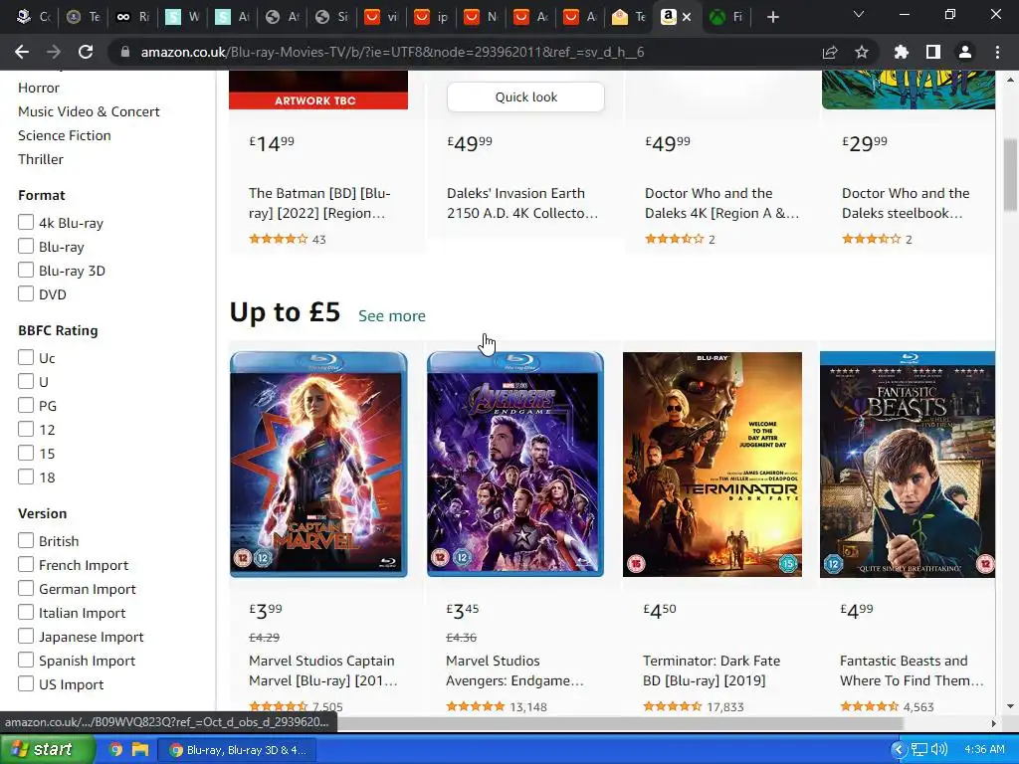Viewport: 1019px width, 764px height.
Task: Tick the Uc BBFC rating checkbox
Action: click(x=25, y=357)
